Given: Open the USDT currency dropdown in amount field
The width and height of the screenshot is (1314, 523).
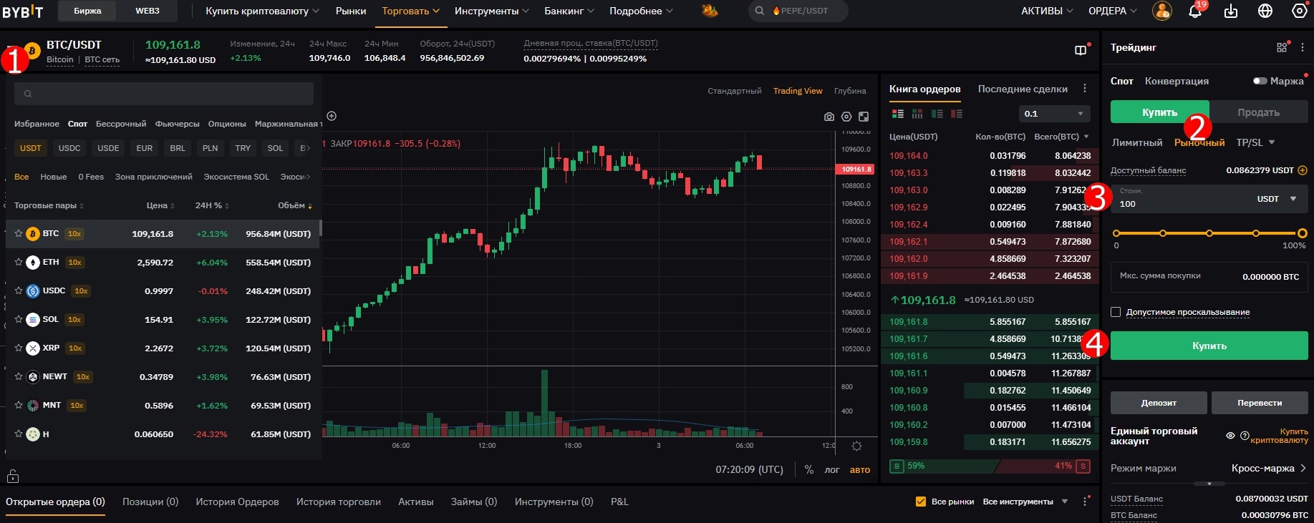Looking at the screenshot, I should click(x=1277, y=199).
